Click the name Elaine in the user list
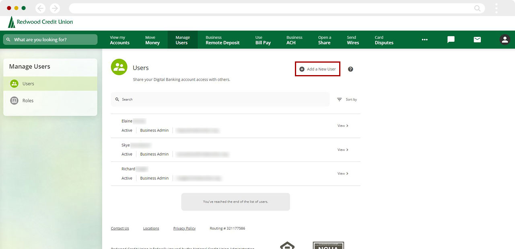 click(x=127, y=121)
